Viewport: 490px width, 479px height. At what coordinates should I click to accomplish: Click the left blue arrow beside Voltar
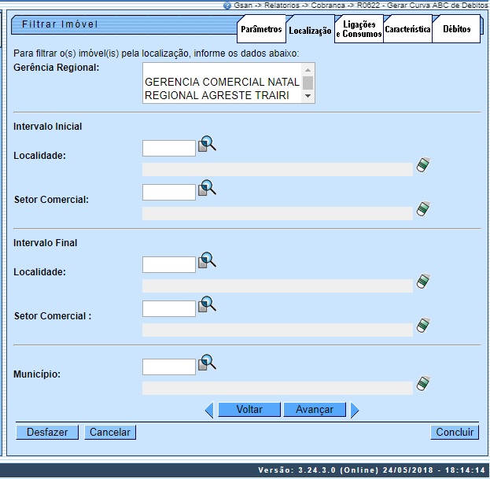[x=209, y=410]
